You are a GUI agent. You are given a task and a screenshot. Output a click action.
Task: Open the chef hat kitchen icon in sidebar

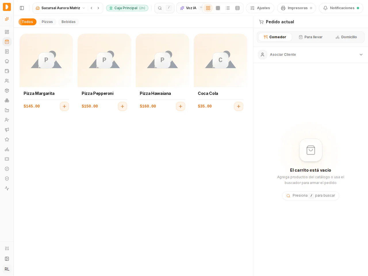(x=7, y=61)
